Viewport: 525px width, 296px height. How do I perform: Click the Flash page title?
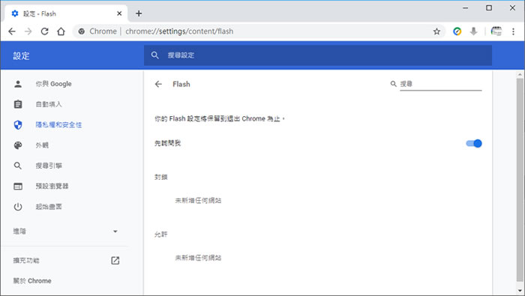(181, 84)
